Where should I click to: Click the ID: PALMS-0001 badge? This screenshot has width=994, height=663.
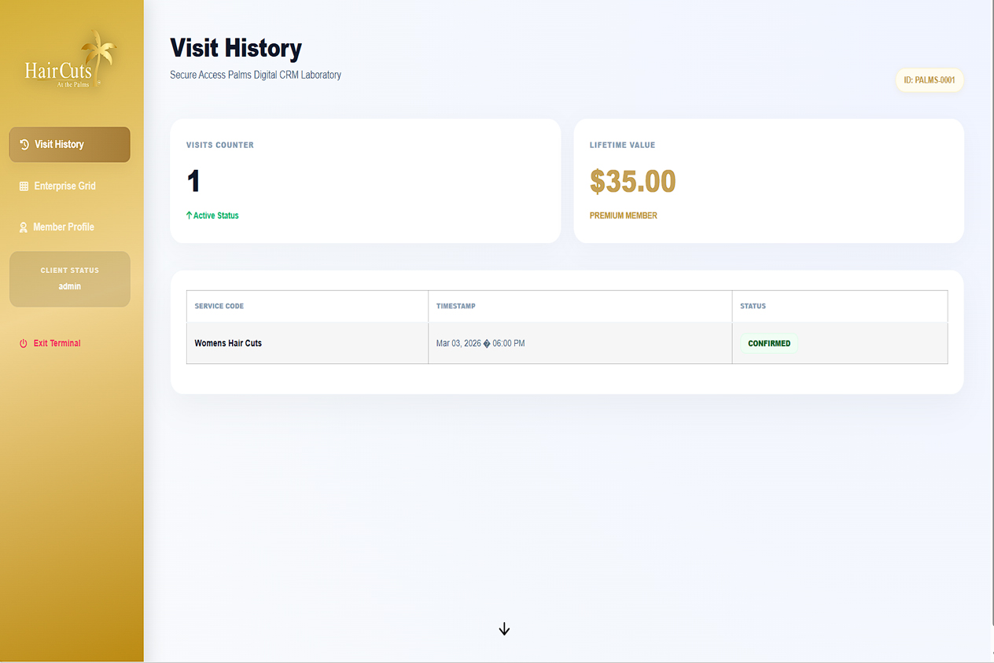coord(930,80)
